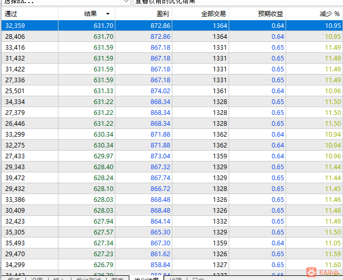Select pass 25,501 result row
The width and height of the screenshot is (343, 280).
point(172,91)
